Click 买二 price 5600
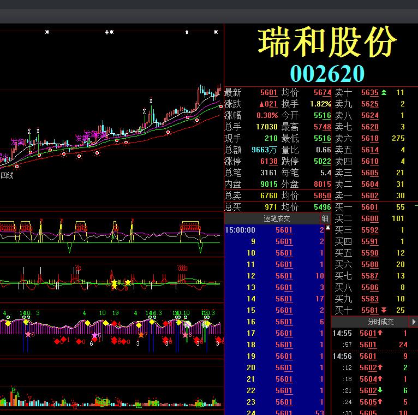This screenshot has width=418, height=415. point(370,219)
